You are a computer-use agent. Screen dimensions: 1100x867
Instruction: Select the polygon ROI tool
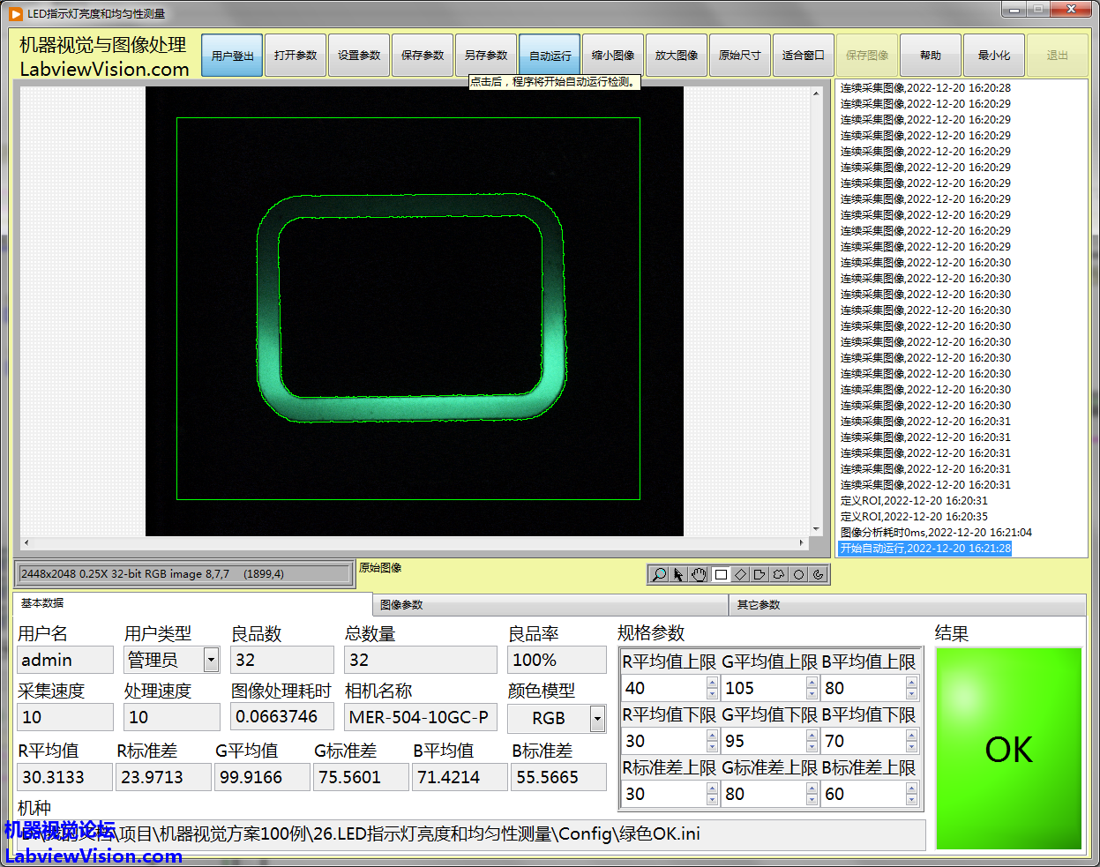[x=760, y=574]
